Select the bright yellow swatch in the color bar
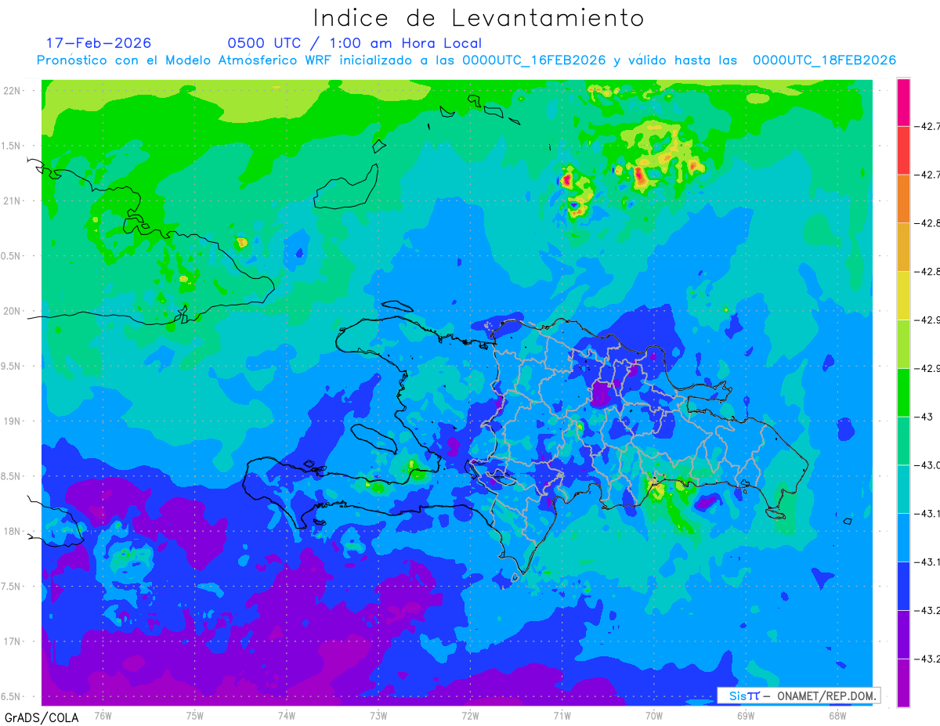Image resolution: width=940 pixels, height=726 pixels. pos(903,295)
